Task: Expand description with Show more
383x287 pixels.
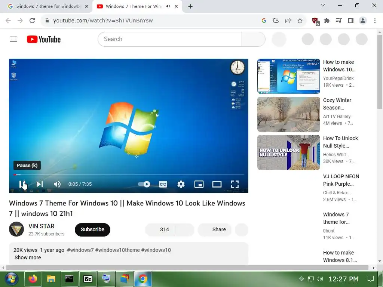Action: [x=28, y=257]
